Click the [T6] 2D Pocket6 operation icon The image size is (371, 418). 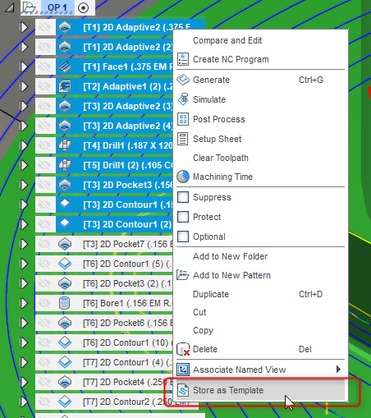65,323
